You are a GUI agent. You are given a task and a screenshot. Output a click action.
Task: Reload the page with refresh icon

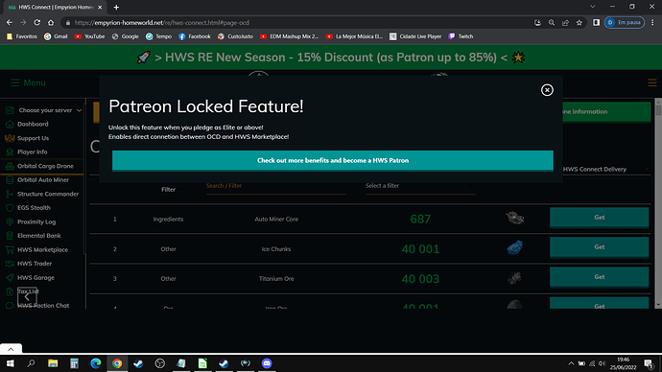(x=37, y=22)
